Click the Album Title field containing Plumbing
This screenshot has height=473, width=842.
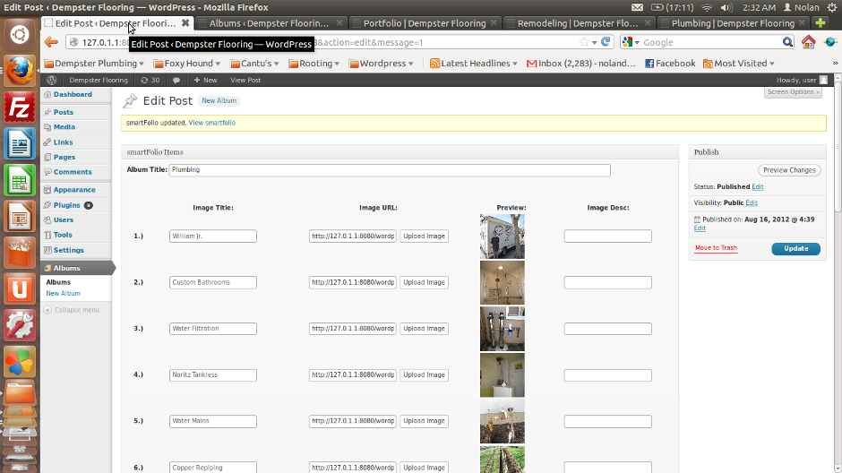click(x=390, y=170)
